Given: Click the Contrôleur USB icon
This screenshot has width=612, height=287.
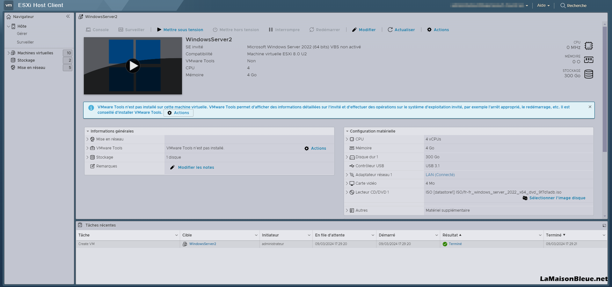Looking at the screenshot, I should click(352, 166).
